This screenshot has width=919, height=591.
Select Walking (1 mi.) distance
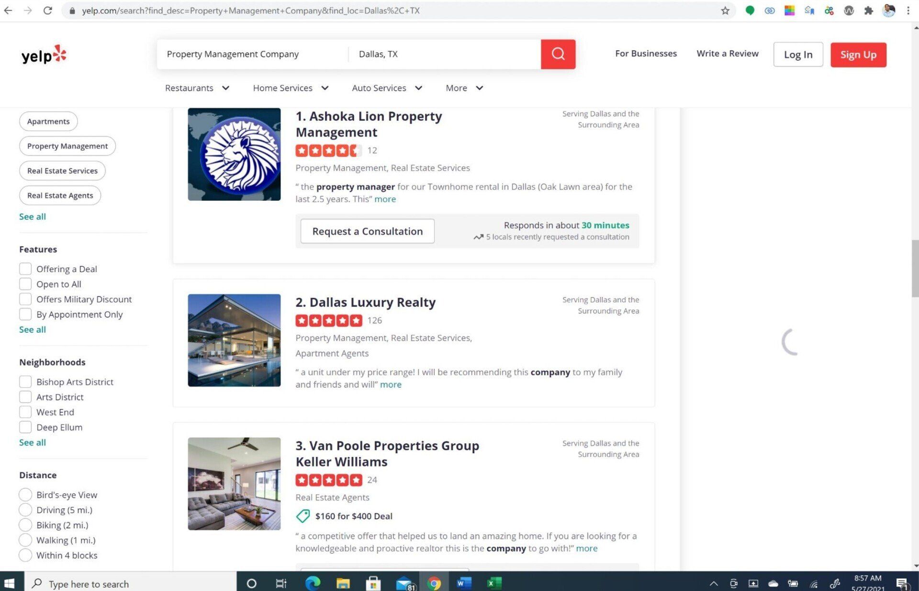click(25, 540)
